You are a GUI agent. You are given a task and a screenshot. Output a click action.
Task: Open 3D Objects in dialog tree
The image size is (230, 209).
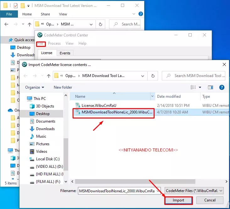click(45, 106)
